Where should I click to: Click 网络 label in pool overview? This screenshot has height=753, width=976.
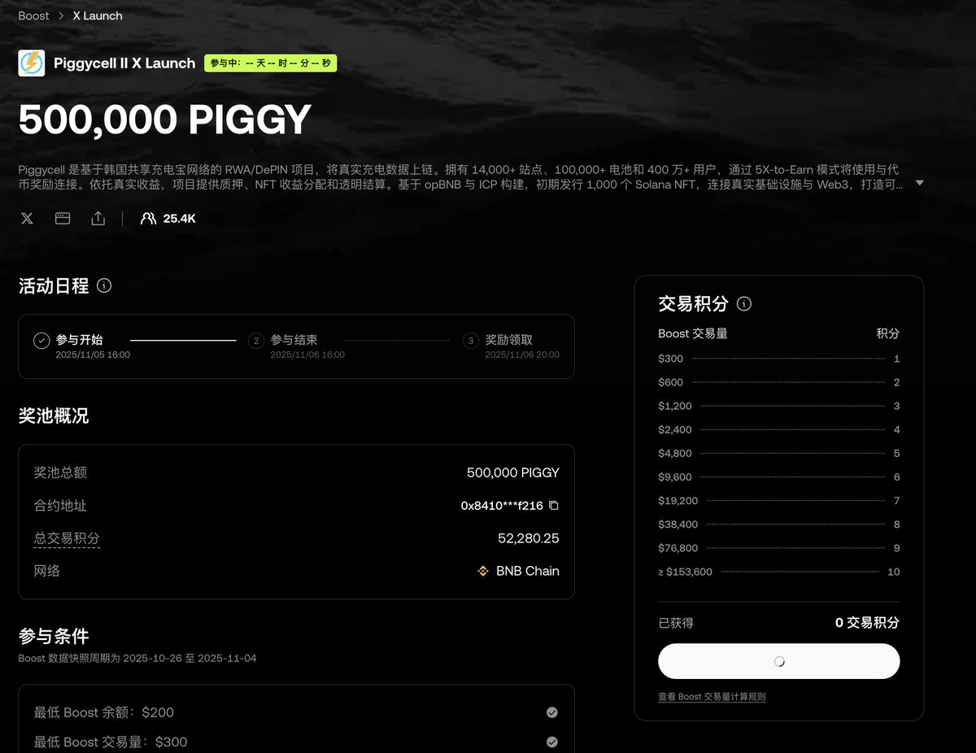click(x=46, y=572)
